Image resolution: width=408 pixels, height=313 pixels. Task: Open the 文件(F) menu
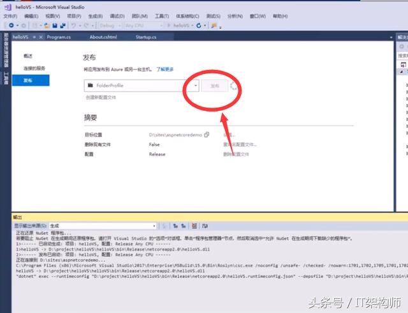pyautogui.click(x=10, y=16)
